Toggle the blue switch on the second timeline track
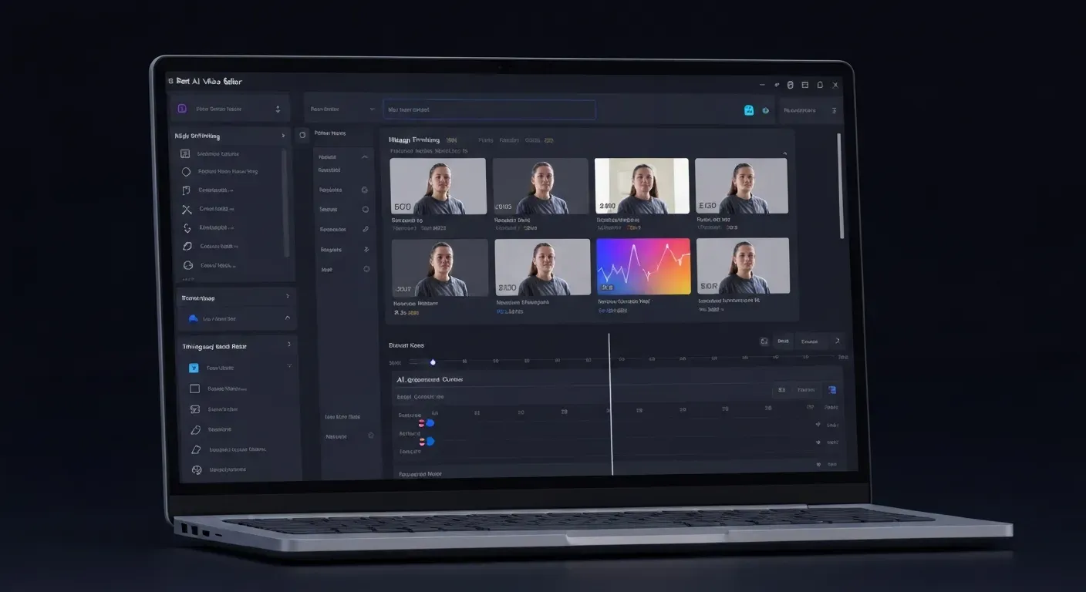 click(430, 441)
